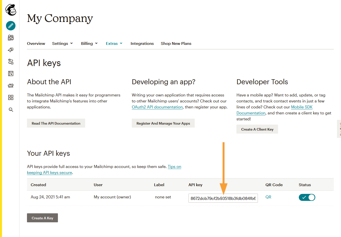This screenshot has height=237, width=341.
Task: Click the 'Status' column header
Action: 305,185
